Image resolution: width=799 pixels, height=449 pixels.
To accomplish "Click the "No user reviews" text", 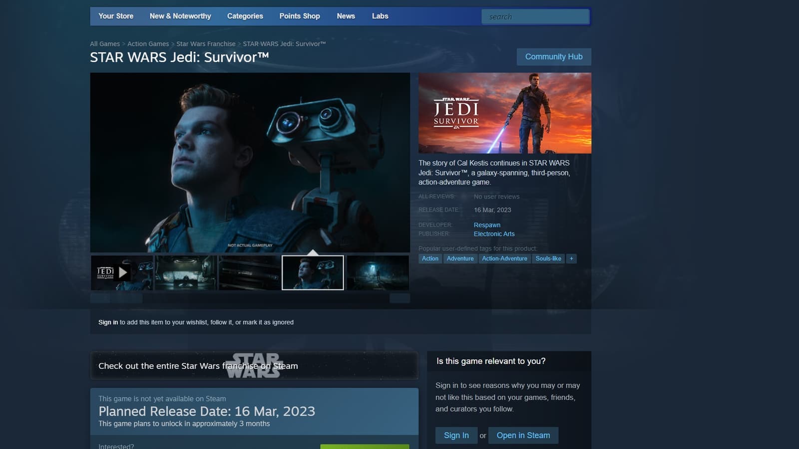I will tap(496, 197).
